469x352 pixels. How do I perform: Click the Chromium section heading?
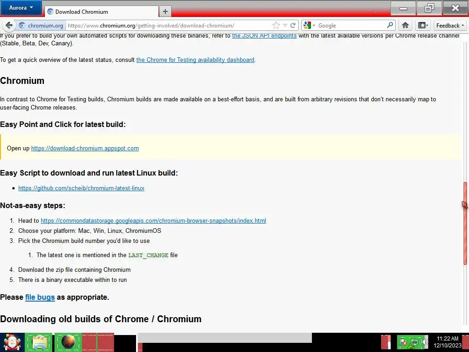pos(22,81)
